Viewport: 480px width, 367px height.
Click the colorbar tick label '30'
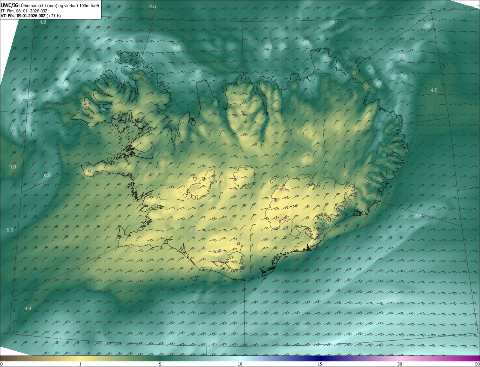tap(400, 364)
